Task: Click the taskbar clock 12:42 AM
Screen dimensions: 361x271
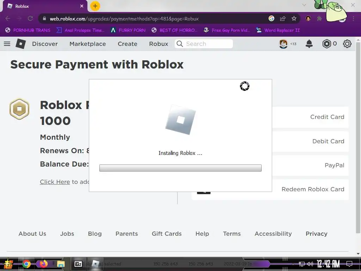Action: [x=328, y=264]
